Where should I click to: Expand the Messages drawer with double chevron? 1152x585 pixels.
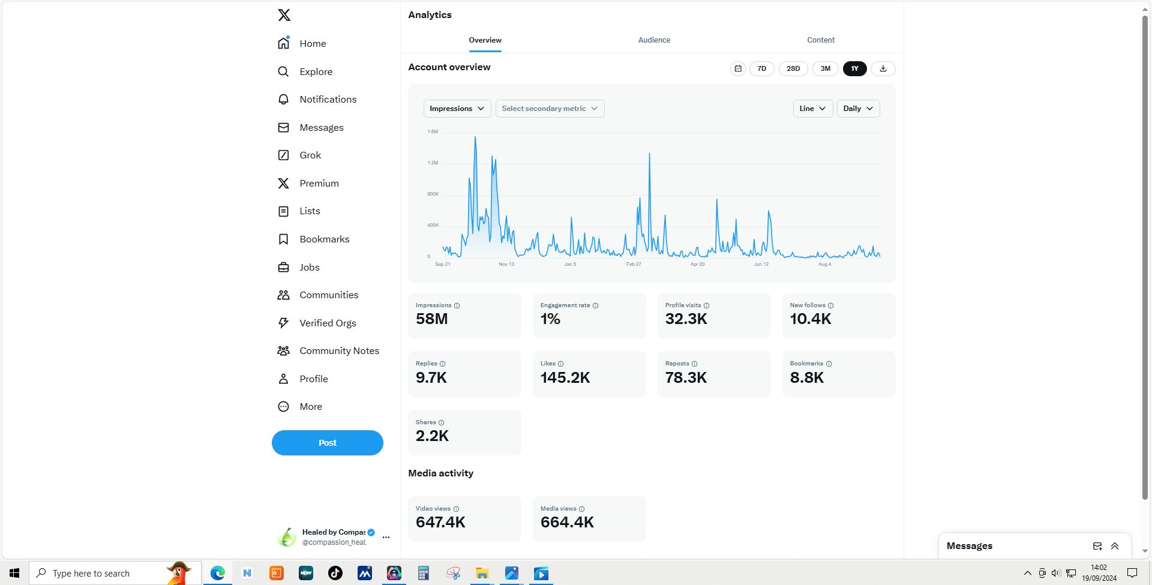[x=1115, y=546]
